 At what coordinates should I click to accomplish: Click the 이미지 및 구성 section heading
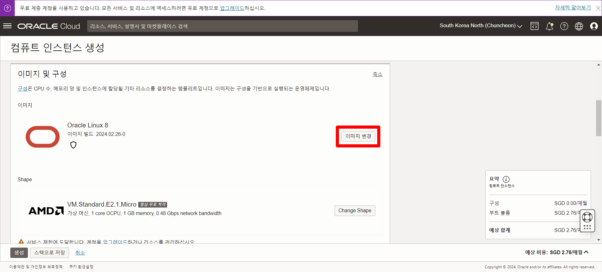tap(42, 74)
